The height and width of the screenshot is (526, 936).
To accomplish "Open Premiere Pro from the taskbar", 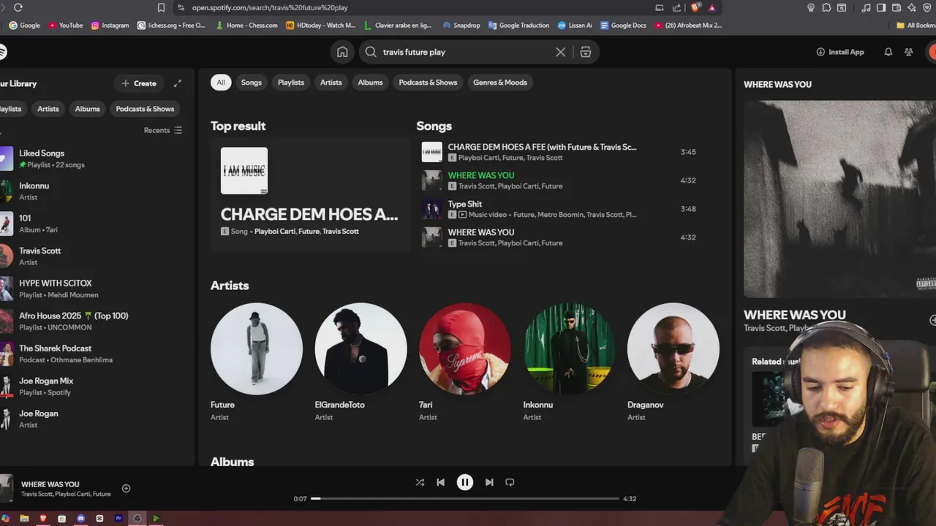I will [x=118, y=519].
